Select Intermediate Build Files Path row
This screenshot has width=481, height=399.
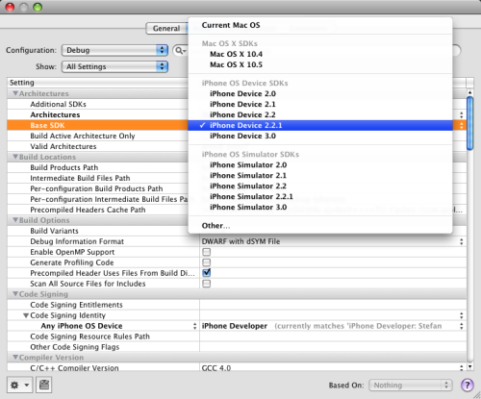(97, 178)
